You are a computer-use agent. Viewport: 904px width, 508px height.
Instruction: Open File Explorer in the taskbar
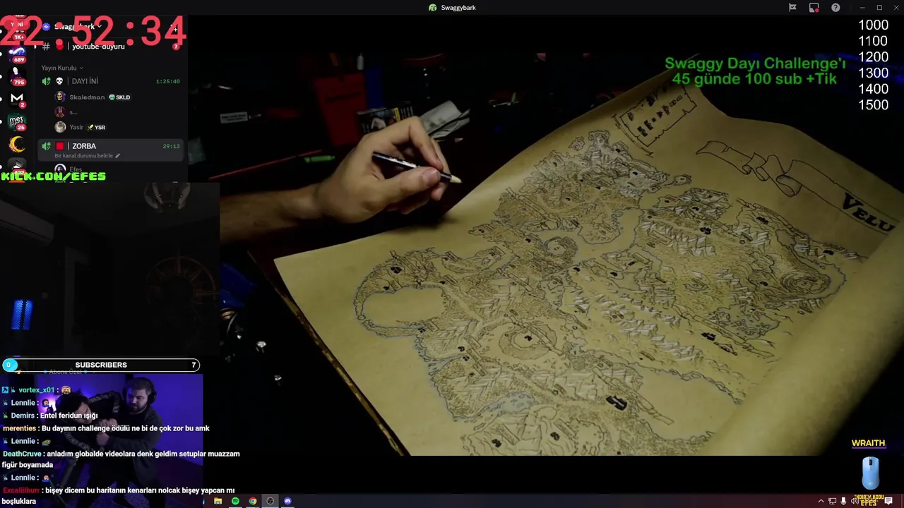click(218, 501)
